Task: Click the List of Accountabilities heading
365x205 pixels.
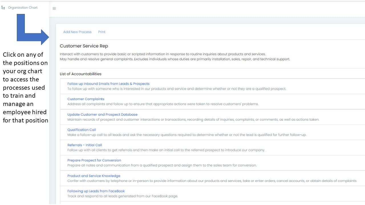Action: 80,74
